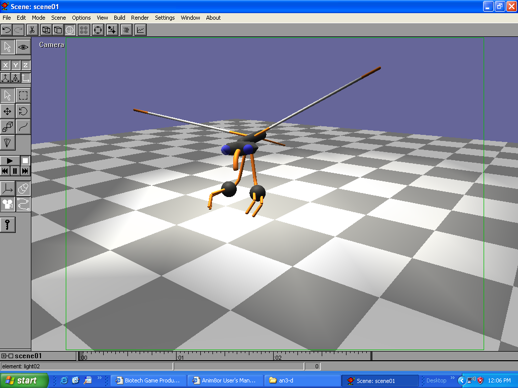Select the Scale tool with two cubes

[8, 127]
